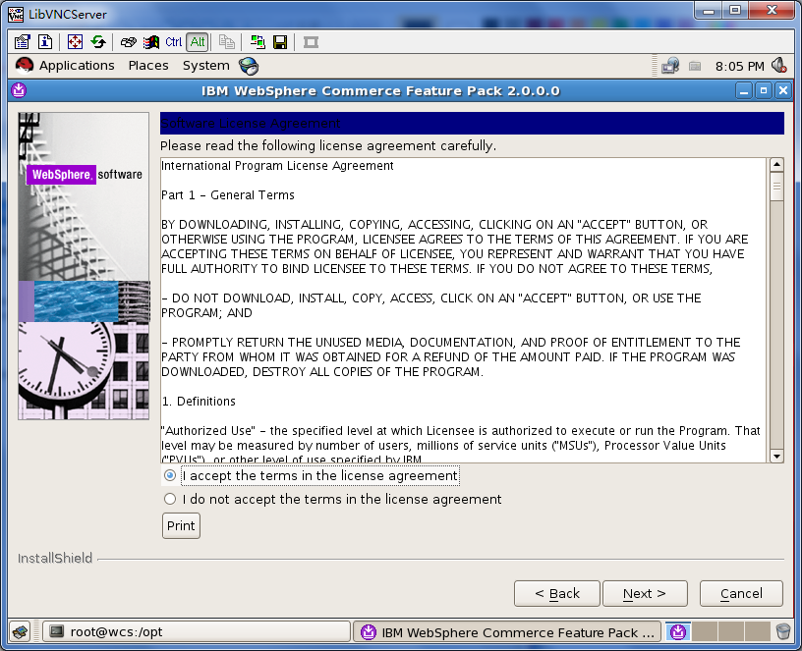This screenshot has height=651, width=802.
Task: Transfer clipboard with the copy icon
Action: 225,41
